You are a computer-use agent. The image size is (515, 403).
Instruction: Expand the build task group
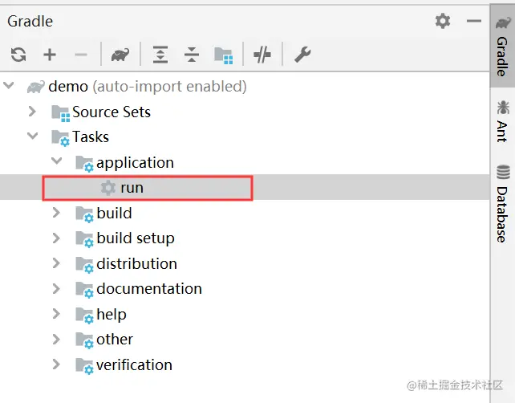(56, 213)
